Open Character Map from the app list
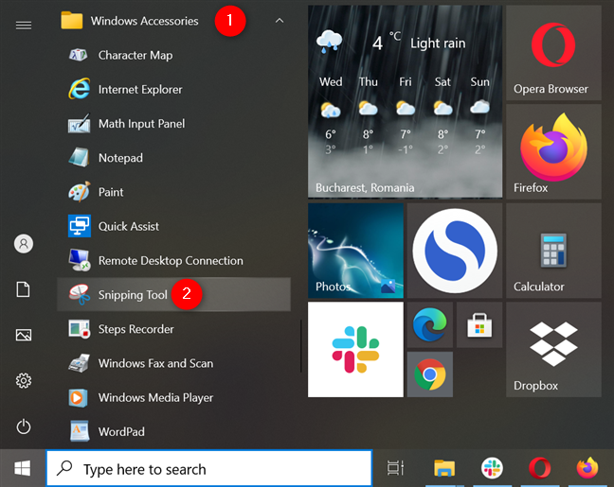Screen dimensions: 614x487 pos(173,55)
